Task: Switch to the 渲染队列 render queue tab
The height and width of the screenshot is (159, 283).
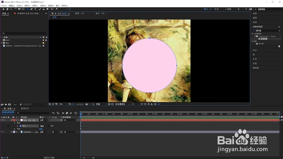Action: [x=25, y=108]
